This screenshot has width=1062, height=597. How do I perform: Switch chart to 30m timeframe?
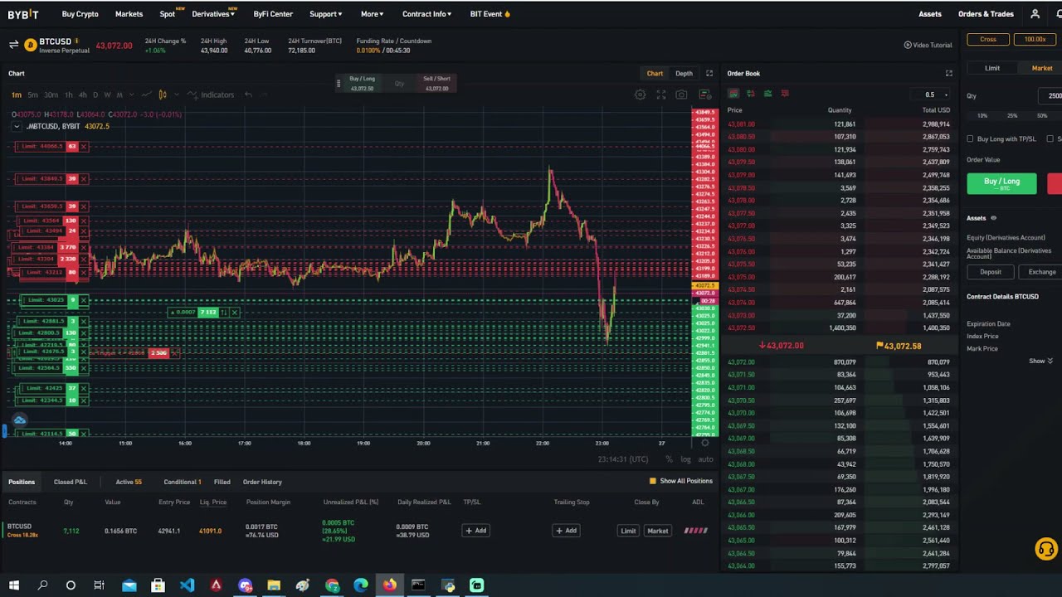[x=51, y=95]
